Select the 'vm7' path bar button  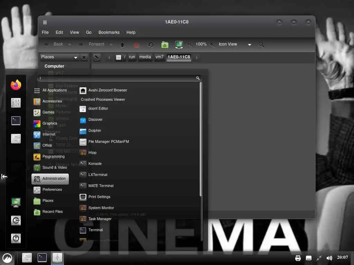(159, 57)
